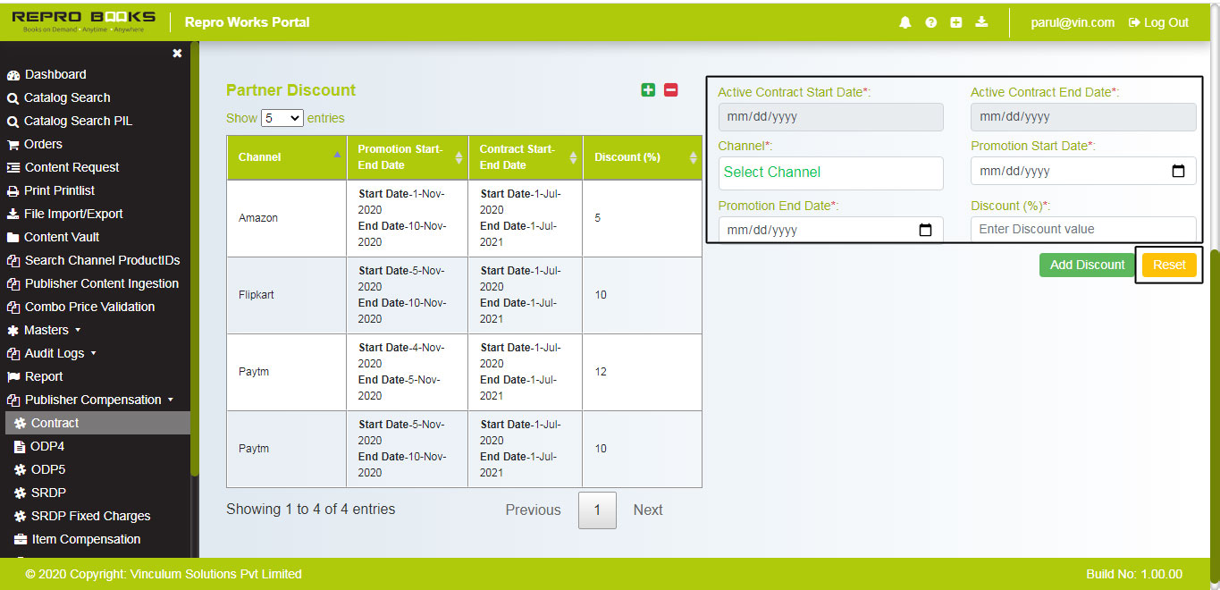Focus the Enter Discount value field
This screenshot has width=1220, height=590.
click(1082, 229)
